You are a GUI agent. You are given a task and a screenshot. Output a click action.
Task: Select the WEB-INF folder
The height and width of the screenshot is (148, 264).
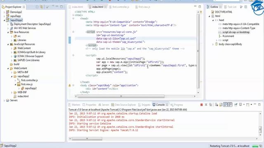point(22,92)
